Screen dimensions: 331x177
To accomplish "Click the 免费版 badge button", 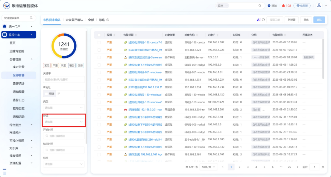I will pyautogui.click(x=302, y=6).
